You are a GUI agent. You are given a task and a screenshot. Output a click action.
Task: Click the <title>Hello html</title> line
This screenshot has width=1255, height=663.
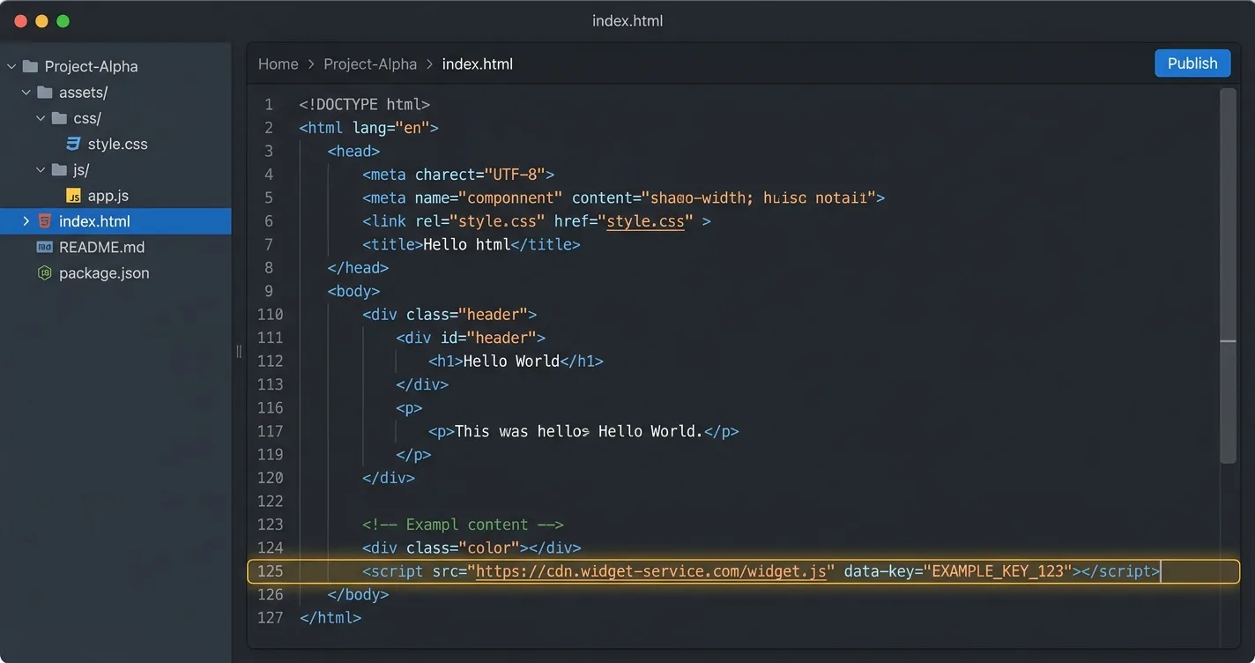[472, 245]
